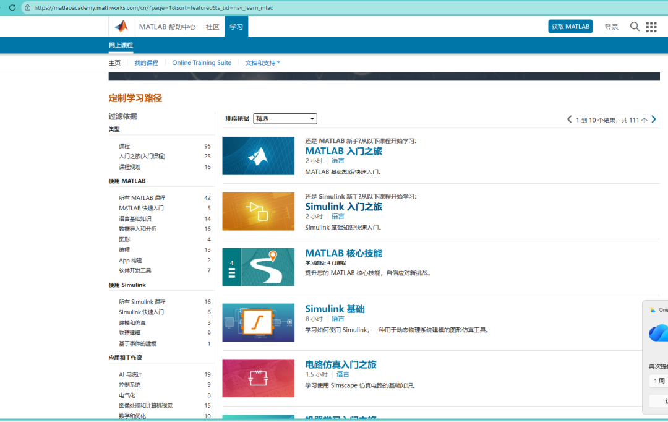Viewport: 668px width, 422px height.
Task: Go to next results page arrow
Action: click(x=654, y=119)
